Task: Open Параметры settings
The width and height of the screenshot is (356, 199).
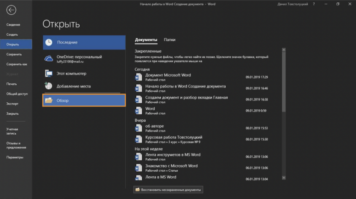Action: [x=15, y=157]
